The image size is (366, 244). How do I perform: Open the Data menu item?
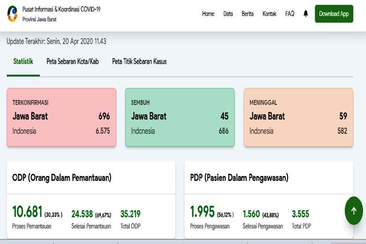[228, 14]
